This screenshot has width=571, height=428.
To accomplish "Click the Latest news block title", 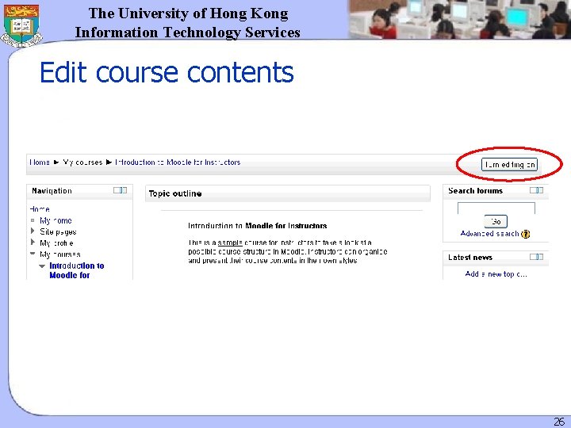I will point(470,258).
